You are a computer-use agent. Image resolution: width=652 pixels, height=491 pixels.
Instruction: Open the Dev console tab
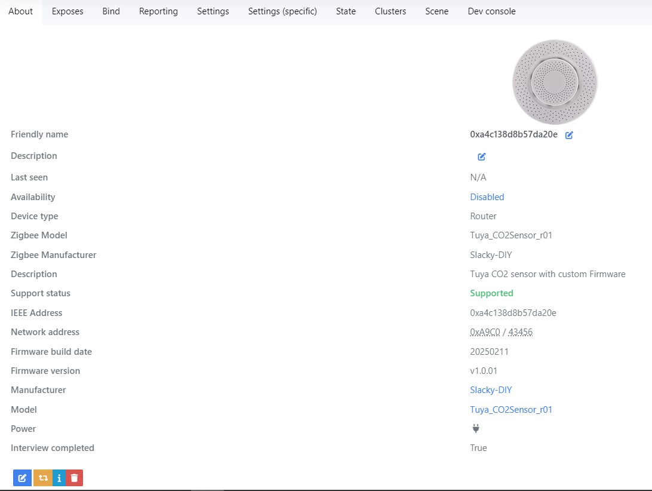pos(491,12)
